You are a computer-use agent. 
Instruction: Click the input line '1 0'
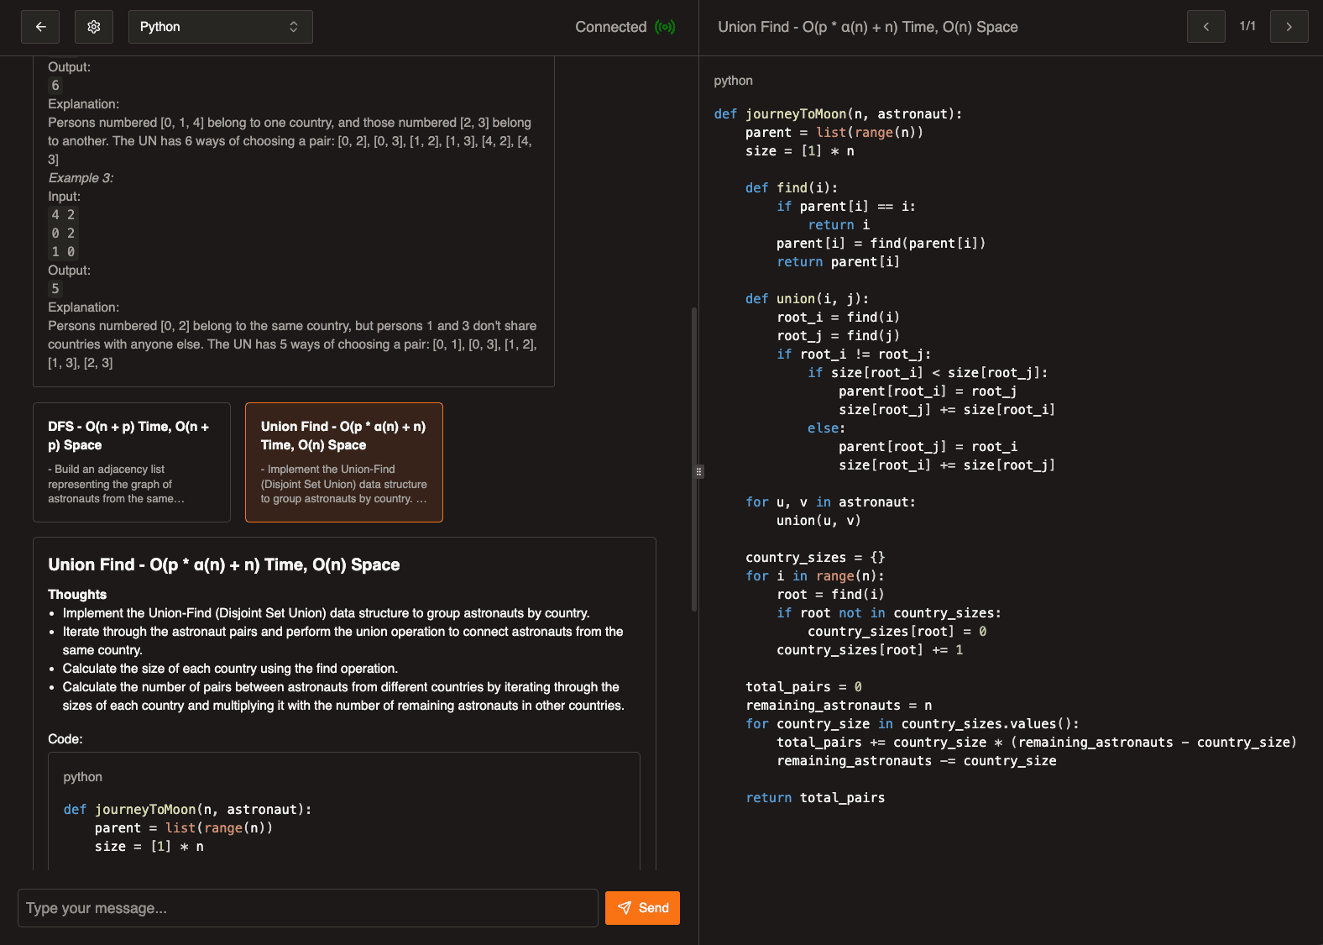click(63, 252)
